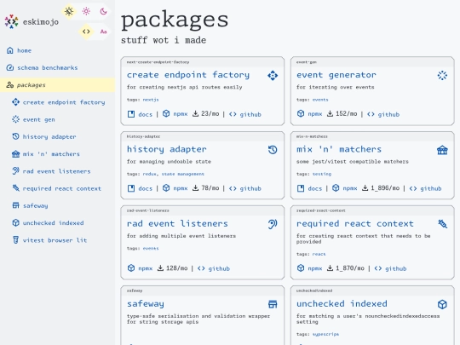Viewport: 460px width, 345px height.
Task: Click the cube icon on unchecked indexed card
Action: pos(442,304)
